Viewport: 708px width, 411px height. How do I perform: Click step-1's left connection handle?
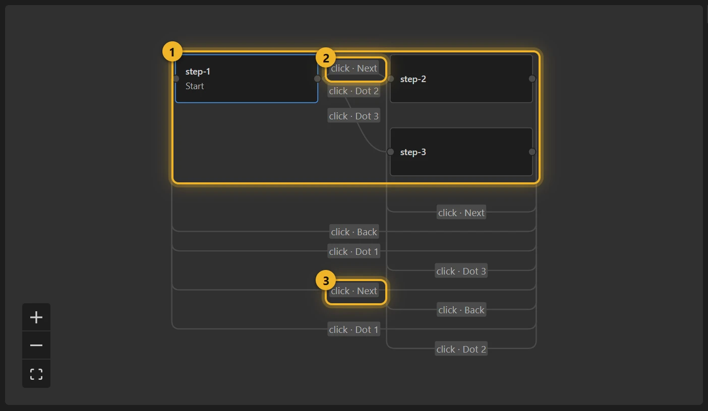point(175,79)
